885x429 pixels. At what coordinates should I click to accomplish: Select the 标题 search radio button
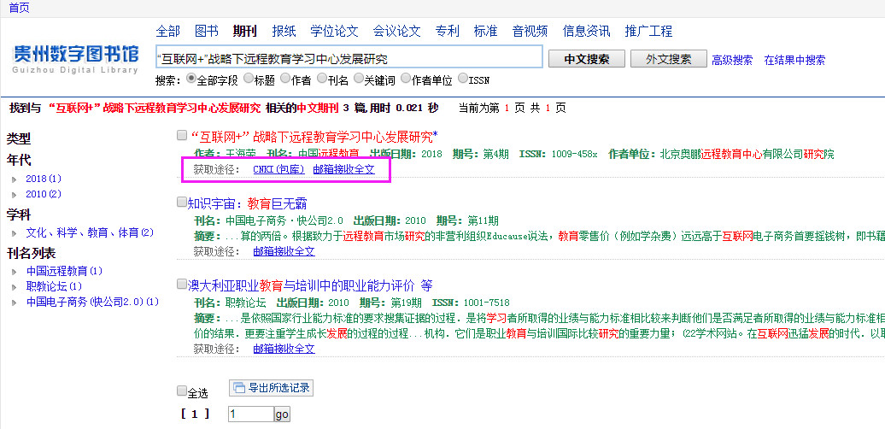(249, 79)
